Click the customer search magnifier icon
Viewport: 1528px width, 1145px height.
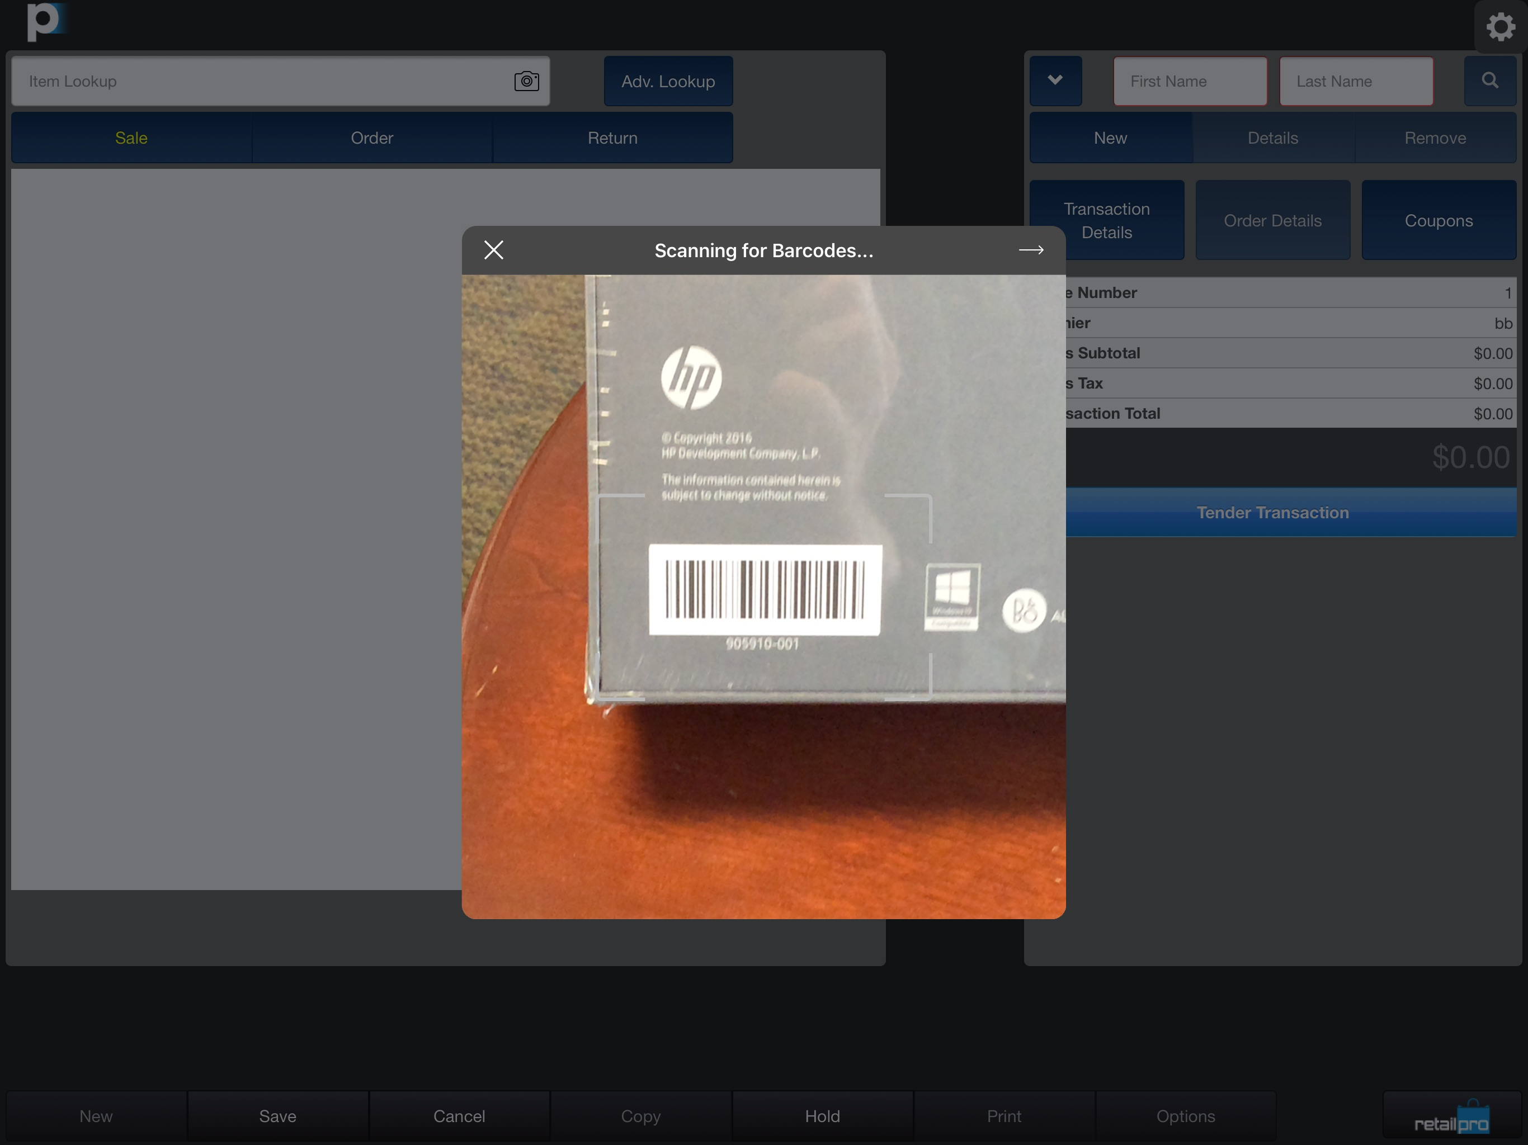[1490, 81]
